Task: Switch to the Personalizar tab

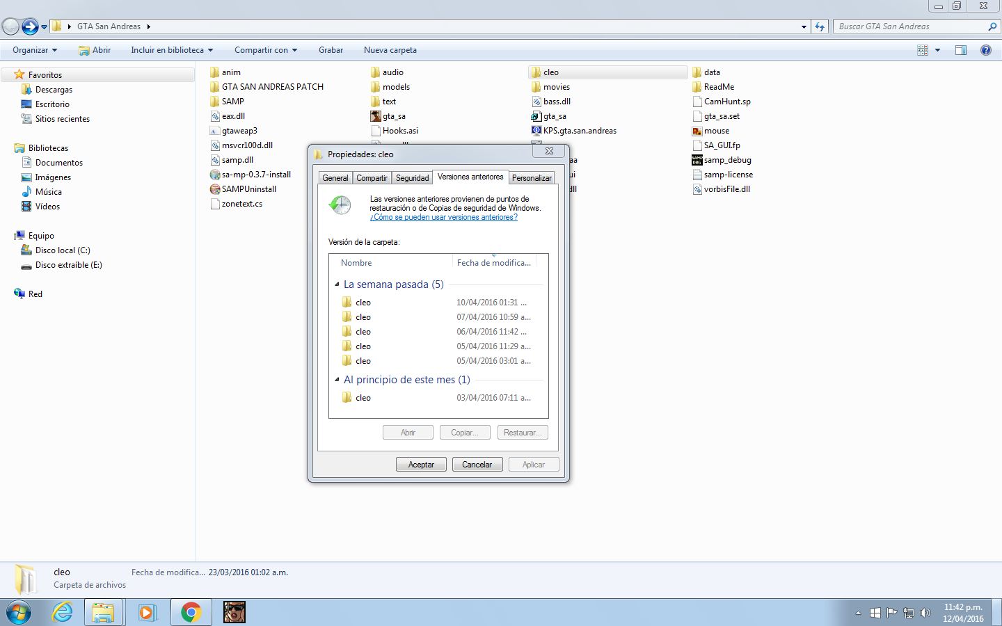Action: click(532, 178)
